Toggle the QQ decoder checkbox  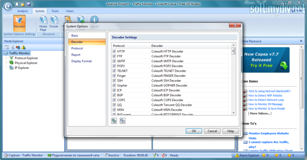[x=114, y=105]
